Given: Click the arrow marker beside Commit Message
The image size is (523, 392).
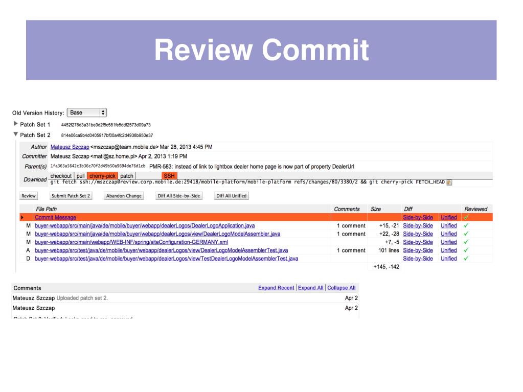Looking at the screenshot, I should (22, 217).
